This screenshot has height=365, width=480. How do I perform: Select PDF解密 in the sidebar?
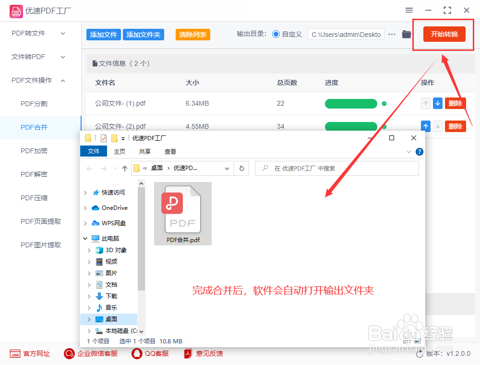click(x=34, y=174)
